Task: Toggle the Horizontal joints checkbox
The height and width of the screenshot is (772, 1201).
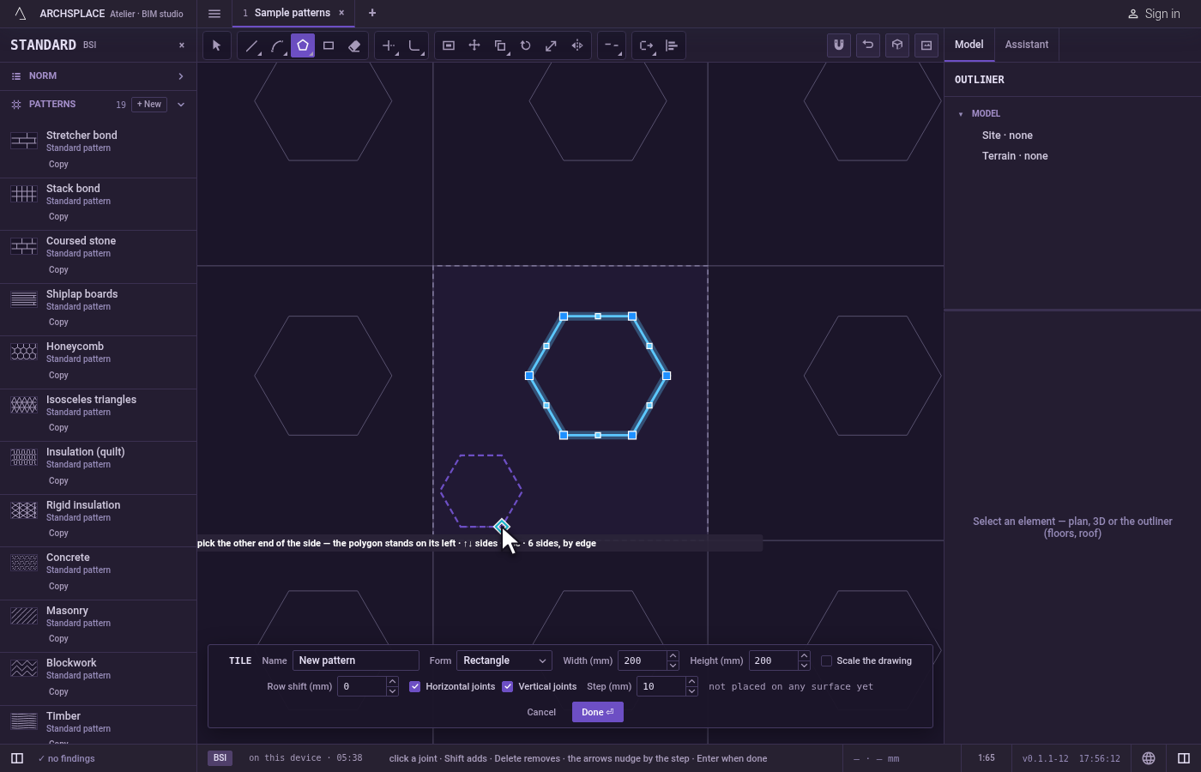Action: click(x=415, y=686)
